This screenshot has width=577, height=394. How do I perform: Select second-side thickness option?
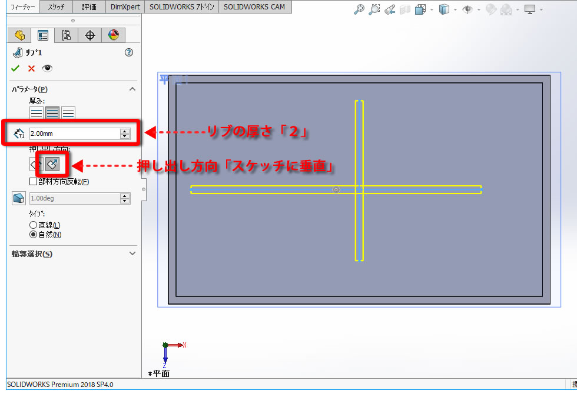(x=68, y=113)
